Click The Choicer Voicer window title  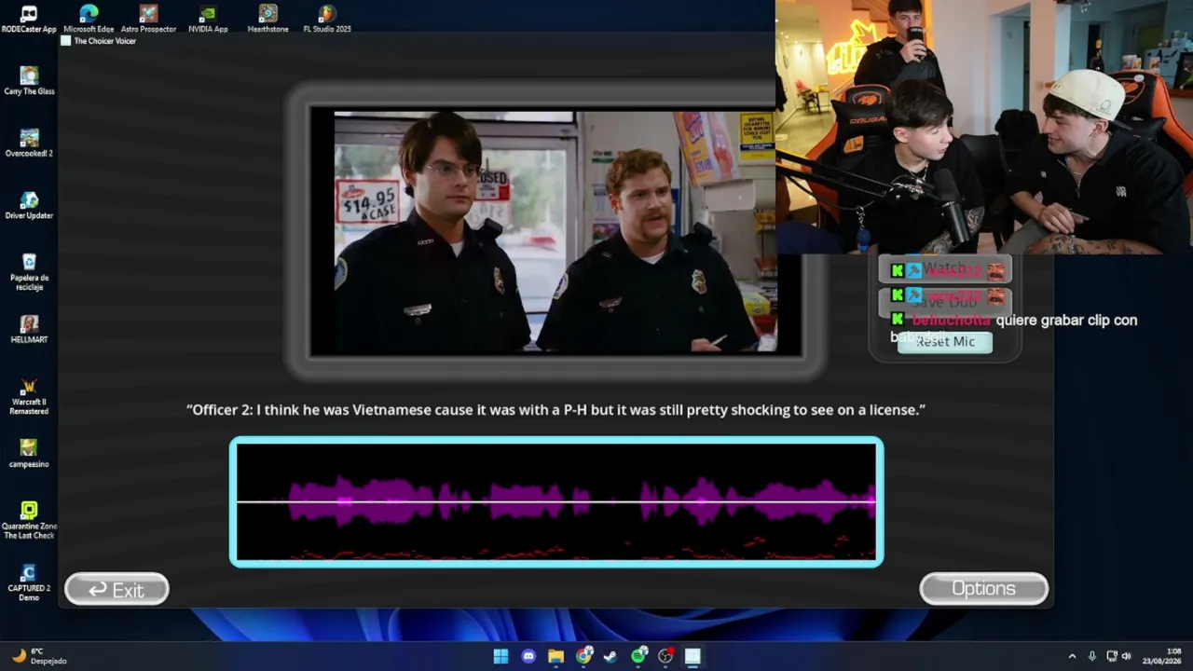tap(104, 41)
